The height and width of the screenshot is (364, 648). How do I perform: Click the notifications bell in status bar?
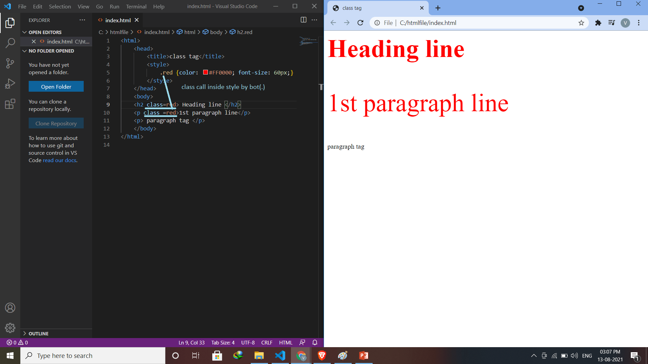point(315,342)
